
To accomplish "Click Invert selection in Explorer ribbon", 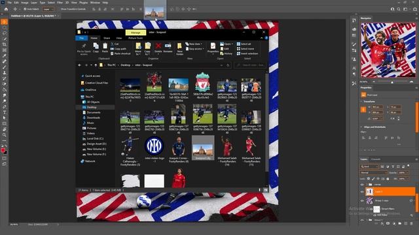I will (247, 54).
